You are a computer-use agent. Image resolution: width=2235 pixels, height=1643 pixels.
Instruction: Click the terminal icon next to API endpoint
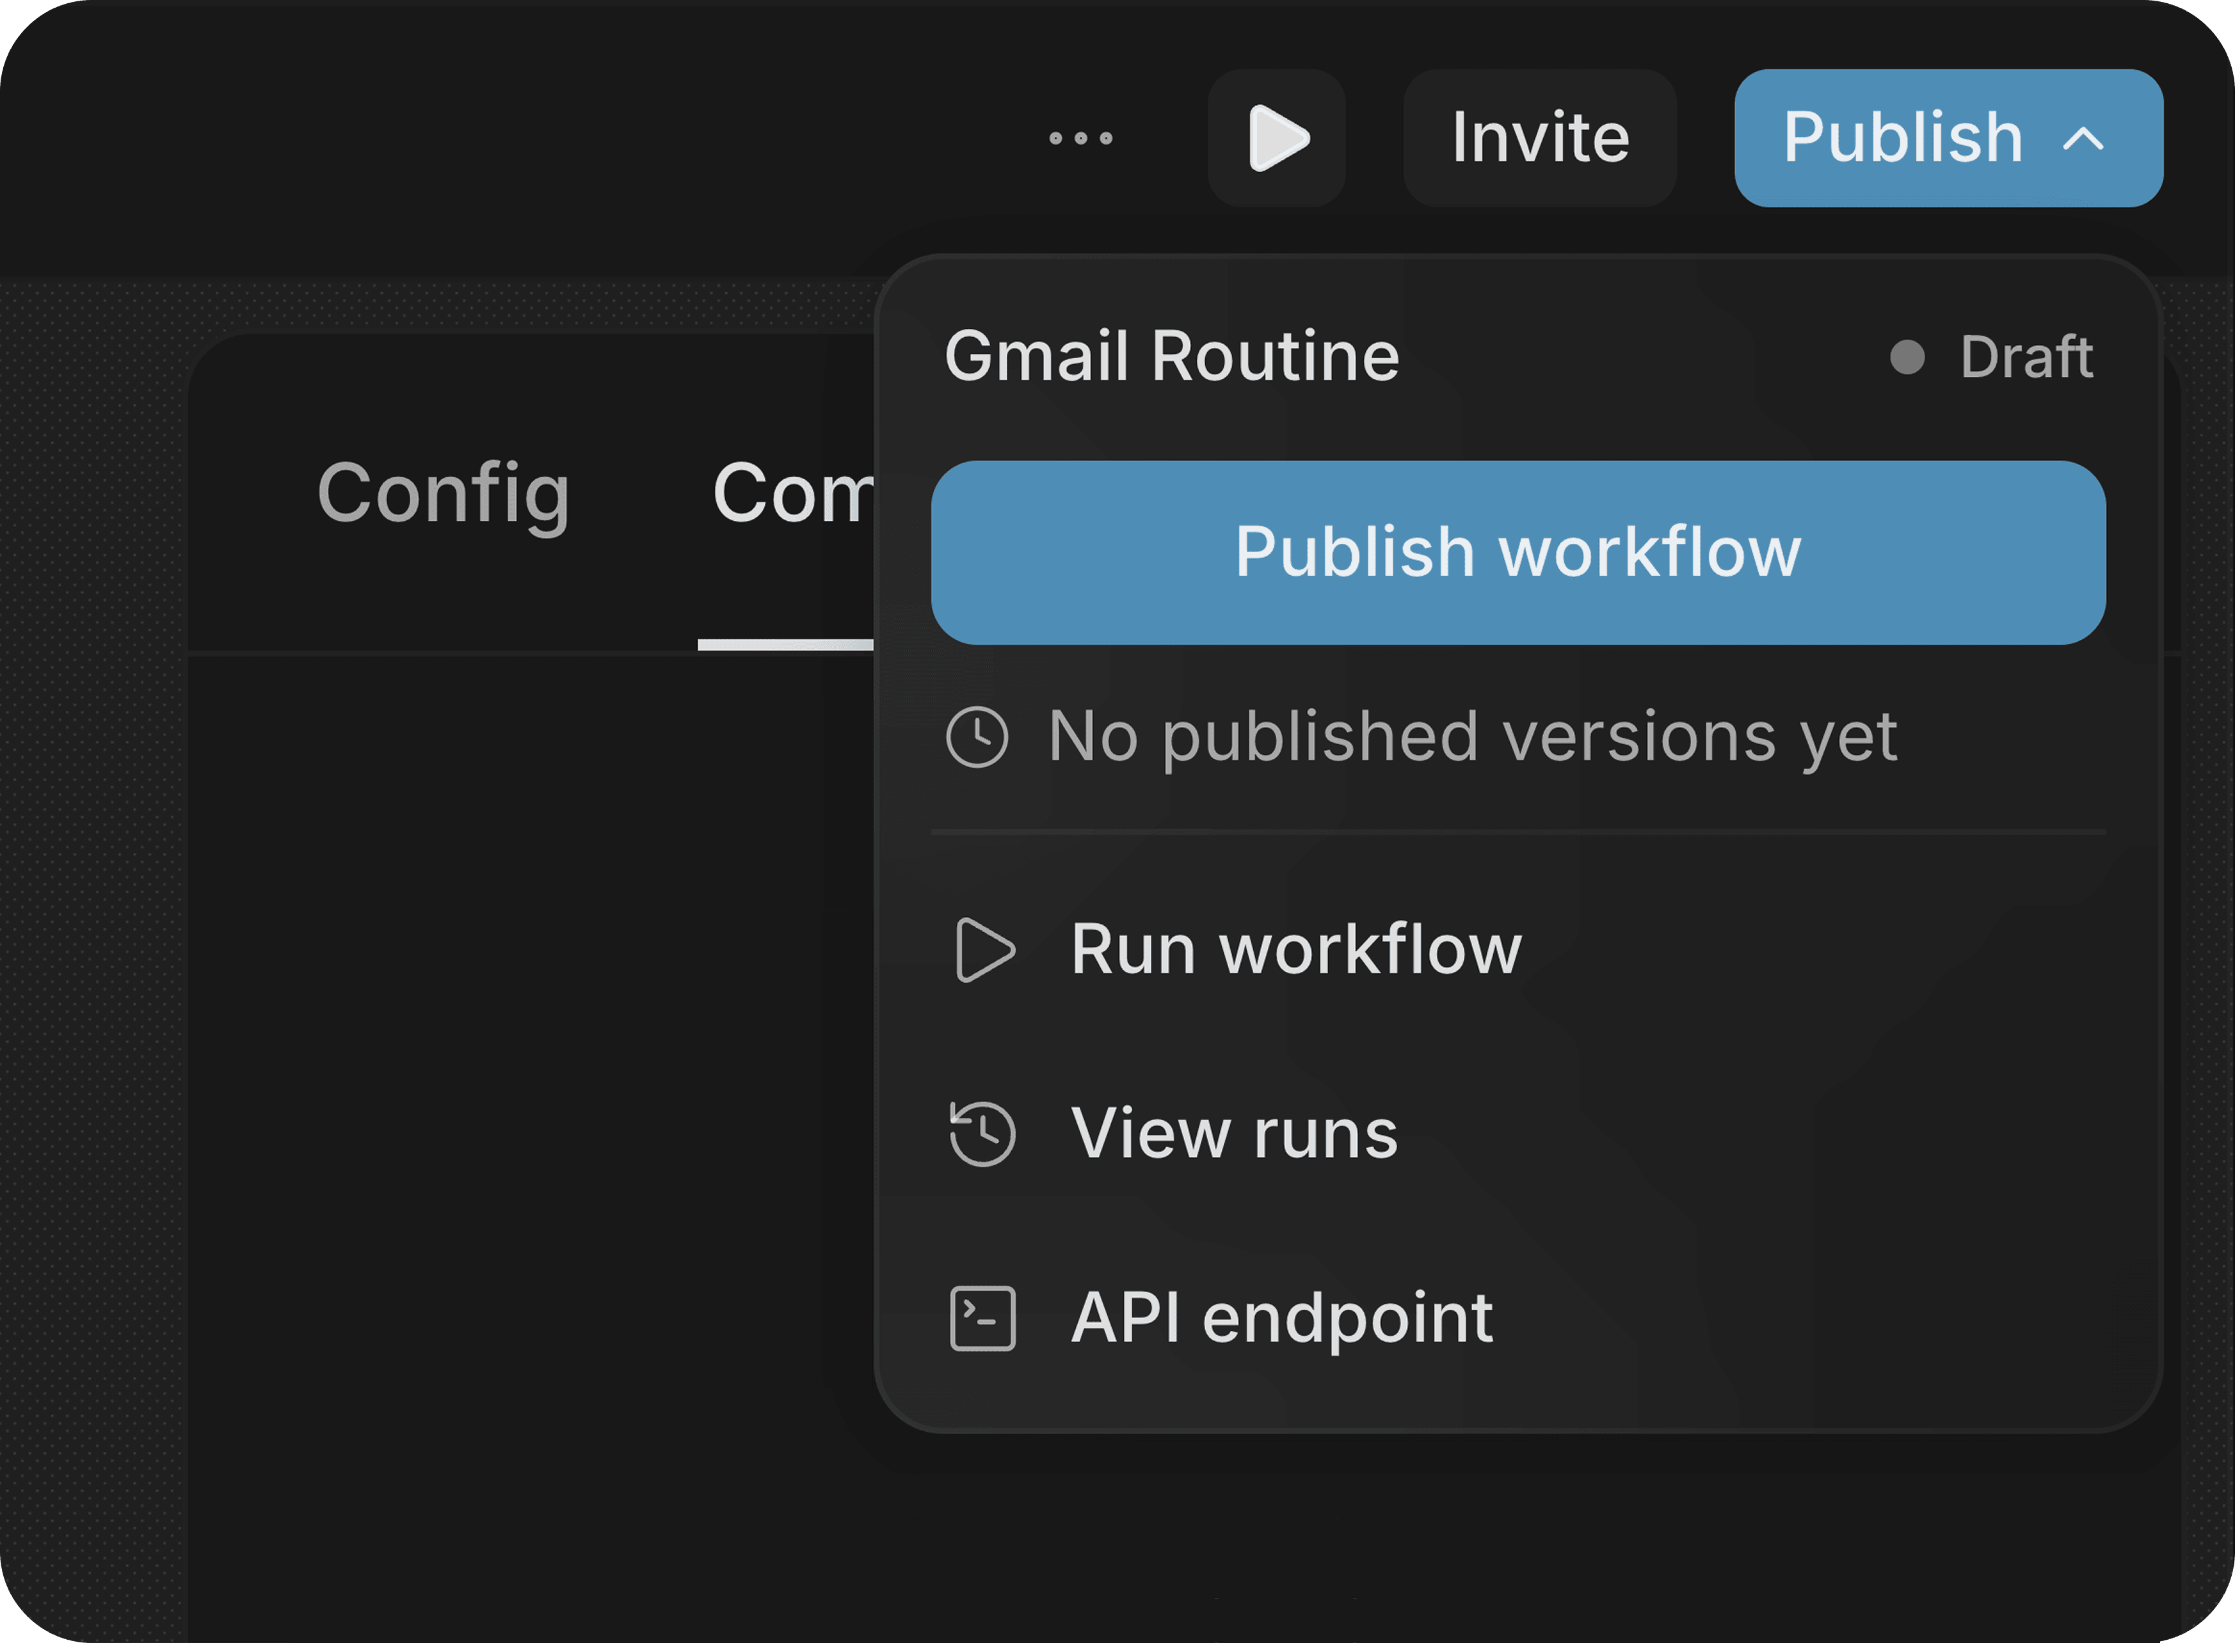coord(982,1319)
